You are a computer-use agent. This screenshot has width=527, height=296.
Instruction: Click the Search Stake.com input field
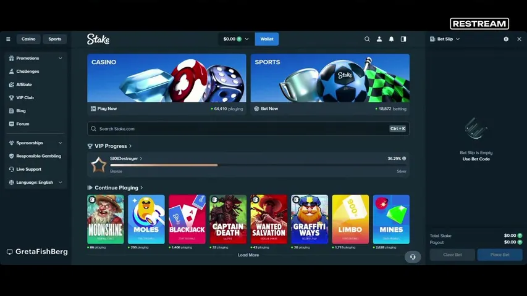[x=248, y=128]
